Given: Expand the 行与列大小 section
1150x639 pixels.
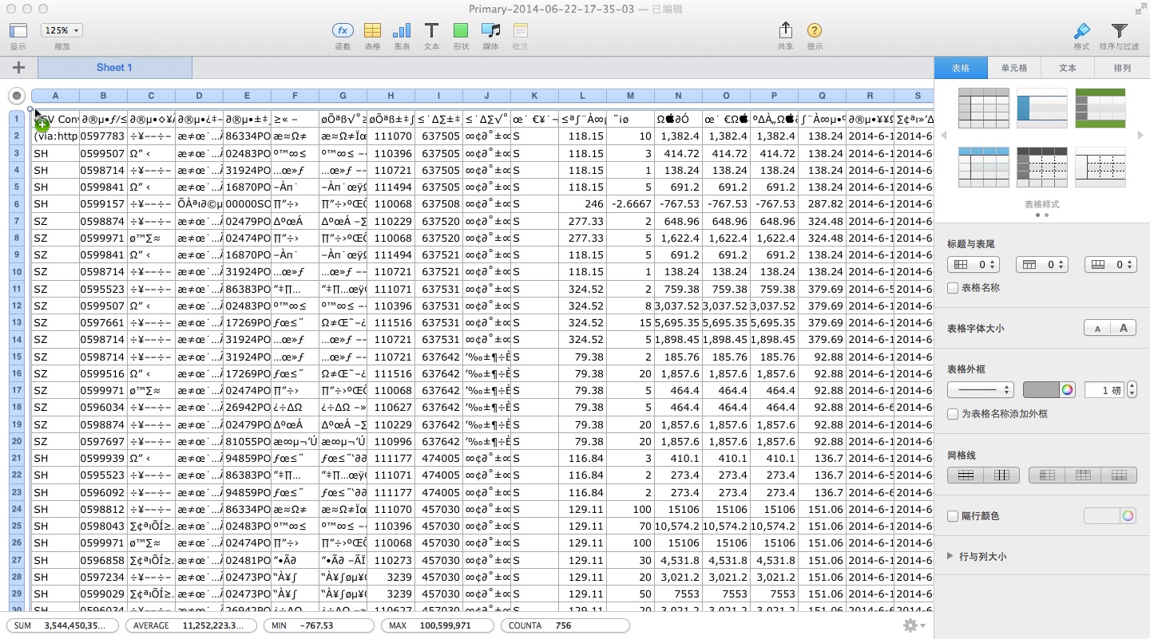Looking at the screenshot, I should 950,556.
